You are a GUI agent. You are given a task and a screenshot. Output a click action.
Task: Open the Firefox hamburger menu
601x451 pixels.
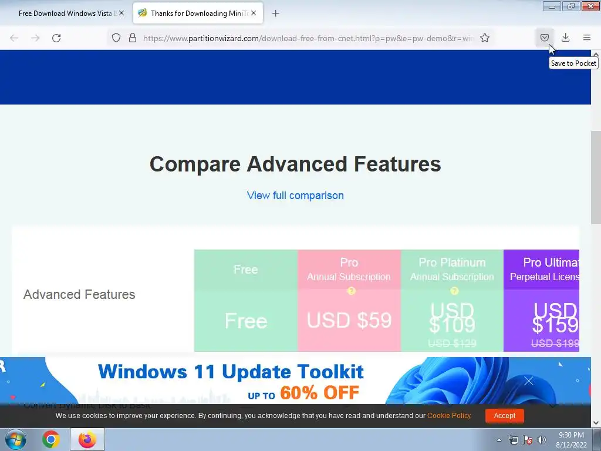click(587, 38)
